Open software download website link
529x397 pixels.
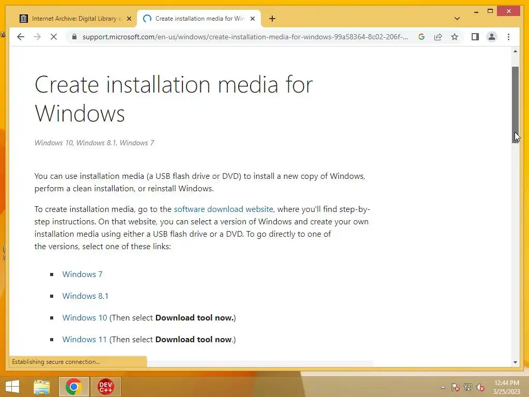223,209
